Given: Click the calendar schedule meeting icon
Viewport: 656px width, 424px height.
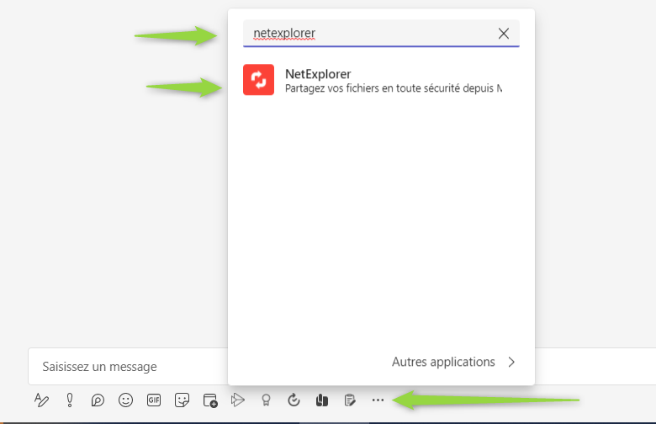Looking at the screenshot, I should point(210,400).
